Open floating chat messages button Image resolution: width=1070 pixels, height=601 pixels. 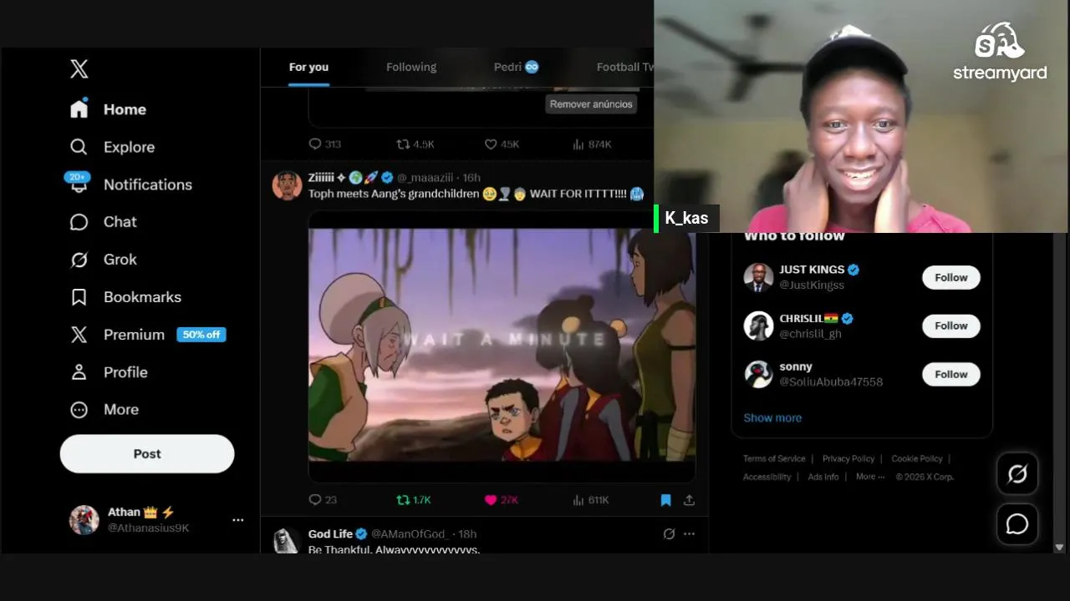point(1017,524)
